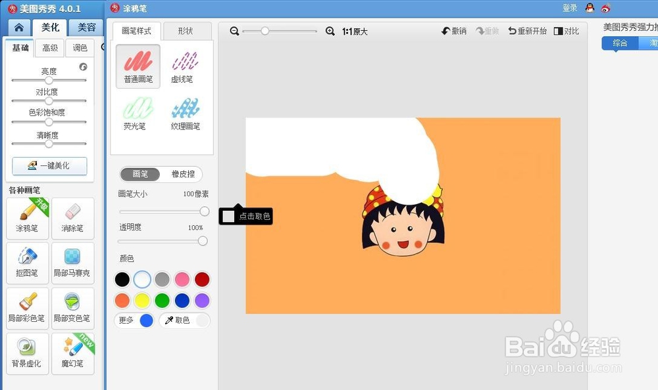This screenshot has width=658, height=390.
Task: Select the 局部彩色笔 tool
Action: click(x=28, y=309)
